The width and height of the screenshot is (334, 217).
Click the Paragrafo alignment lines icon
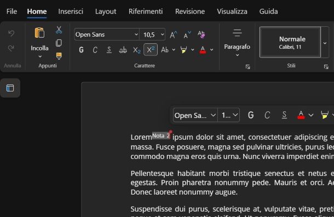coord(237,33)
